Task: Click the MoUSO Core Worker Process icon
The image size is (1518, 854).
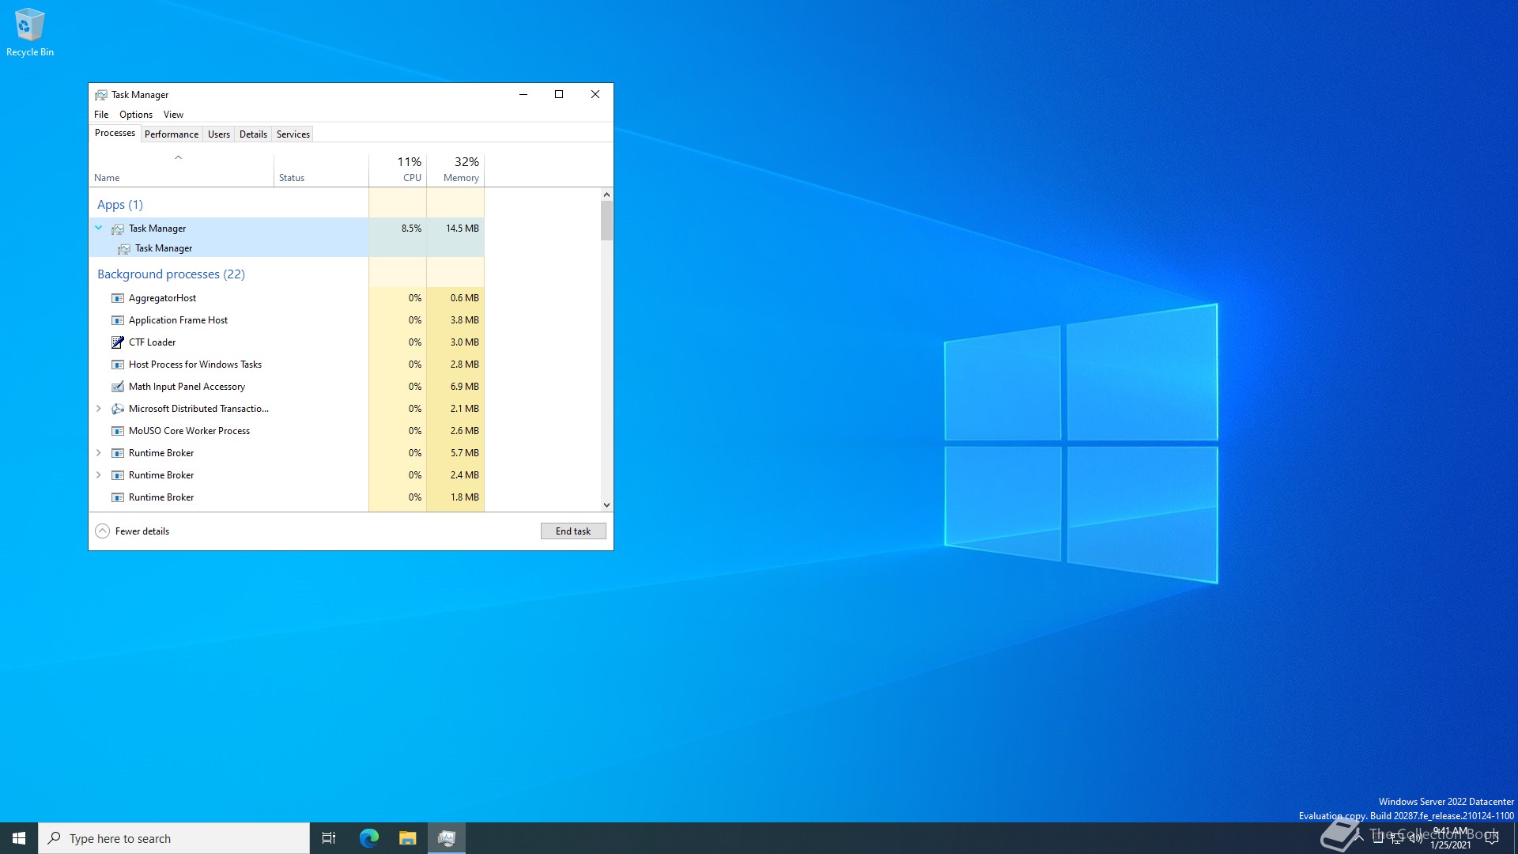Action: click(118, 431)
